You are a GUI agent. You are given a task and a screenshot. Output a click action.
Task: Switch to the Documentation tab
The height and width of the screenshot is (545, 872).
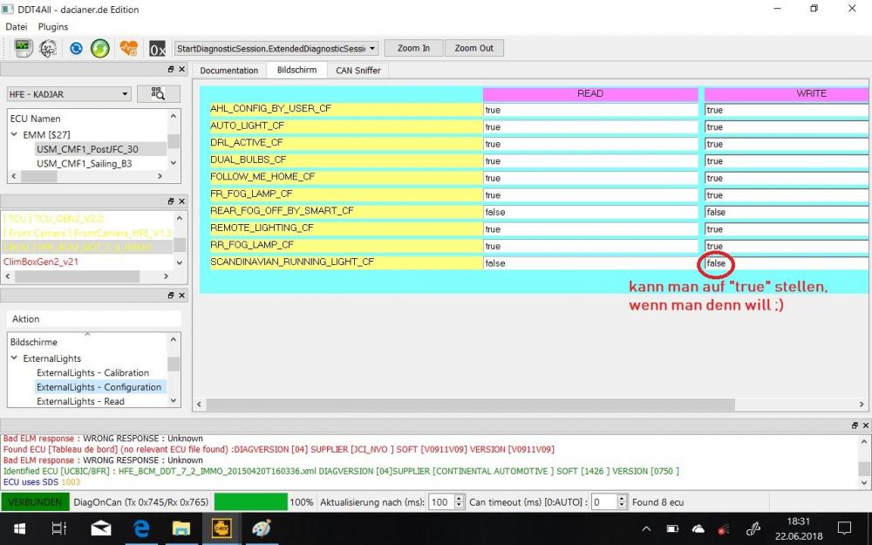[229, 71]
